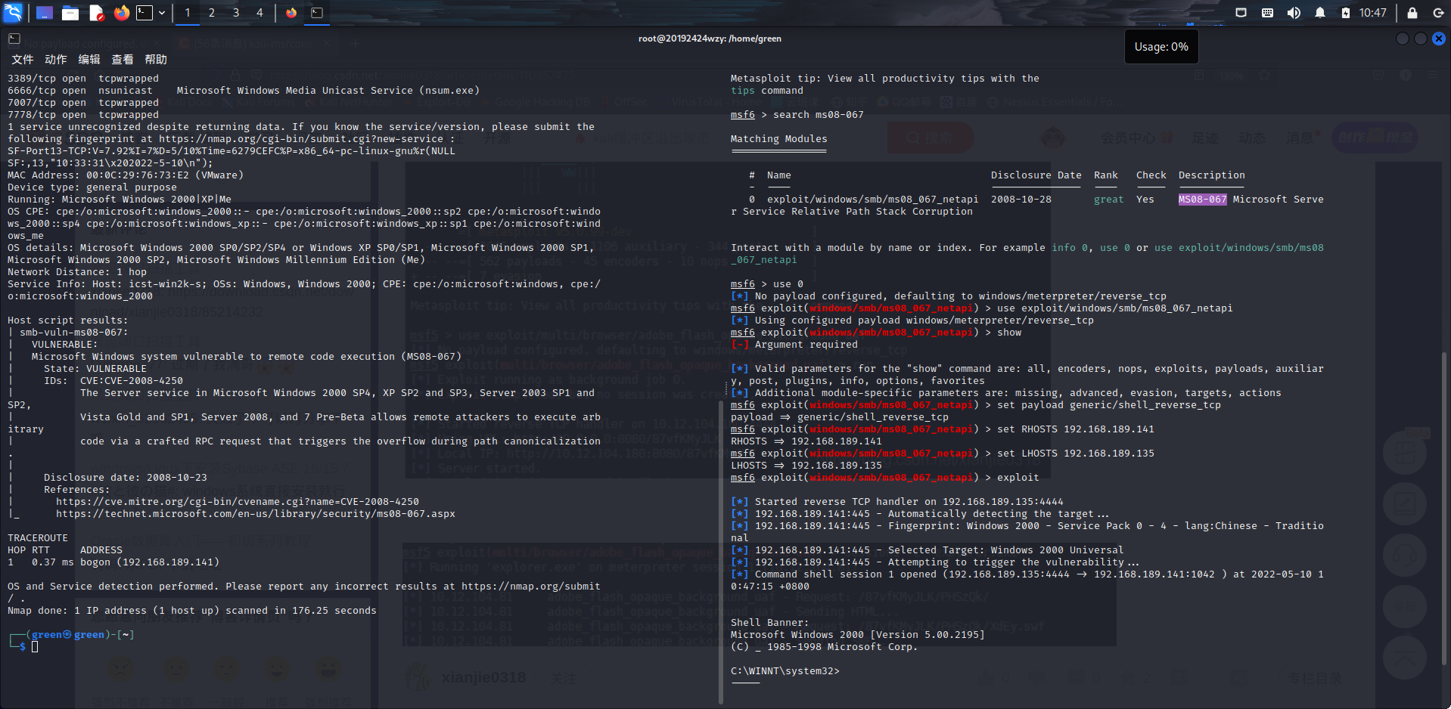The width and height of the screenshot is (1451, 709).
Task: Open the network connection tray icon
Action: 1241,13
